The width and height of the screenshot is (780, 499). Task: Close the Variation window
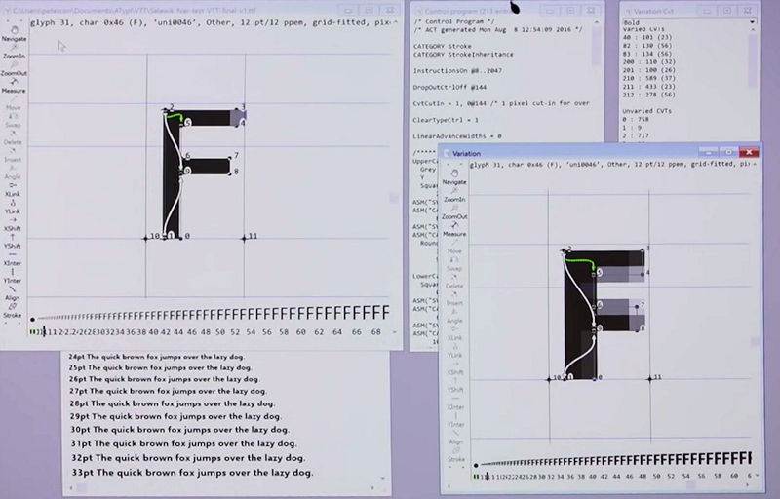click(x=749, y=152)
